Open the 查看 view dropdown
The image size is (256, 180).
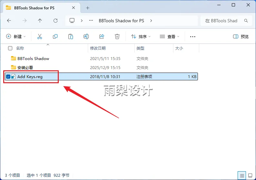(169, 36)
